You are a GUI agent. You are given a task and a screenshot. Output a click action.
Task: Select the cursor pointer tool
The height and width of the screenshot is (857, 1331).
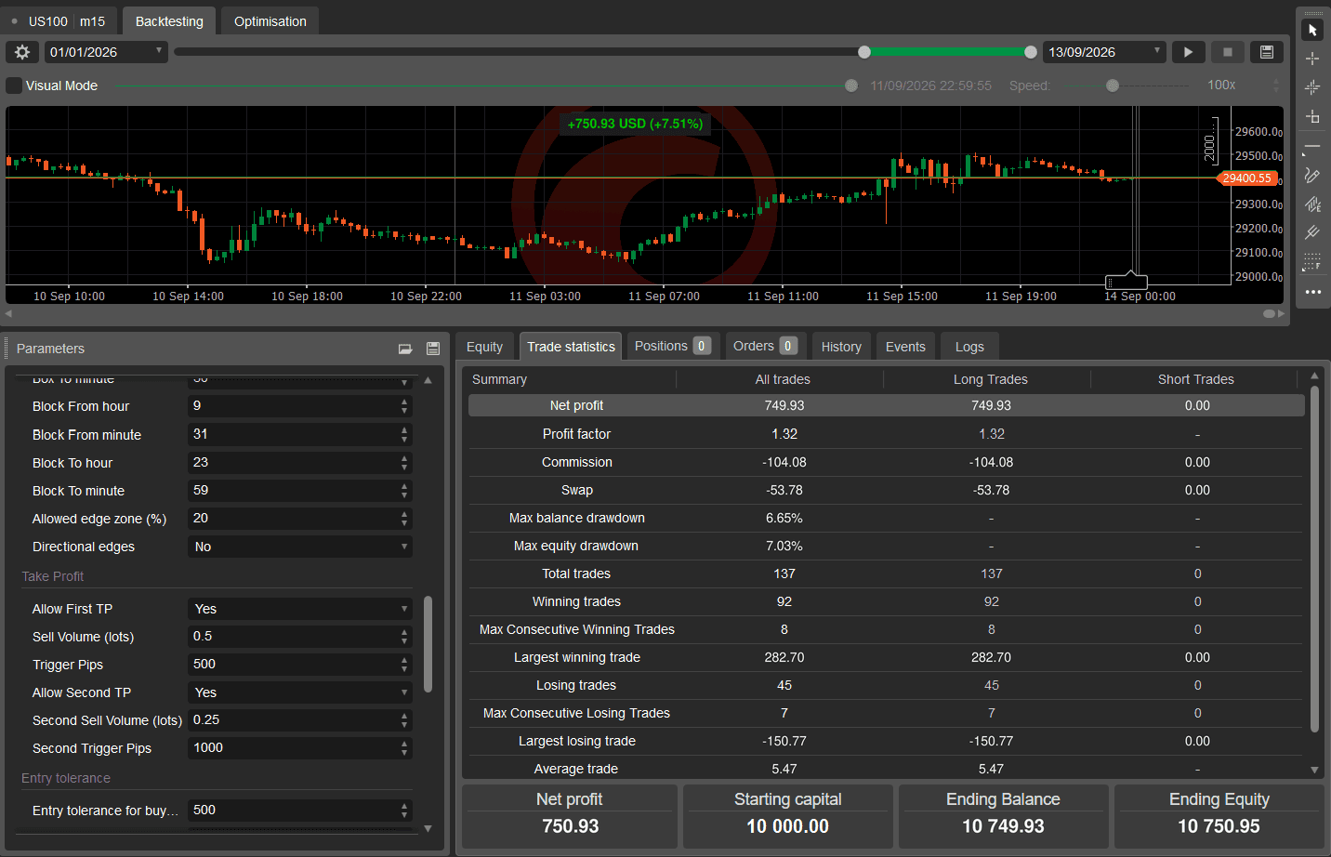(1312, 30)
